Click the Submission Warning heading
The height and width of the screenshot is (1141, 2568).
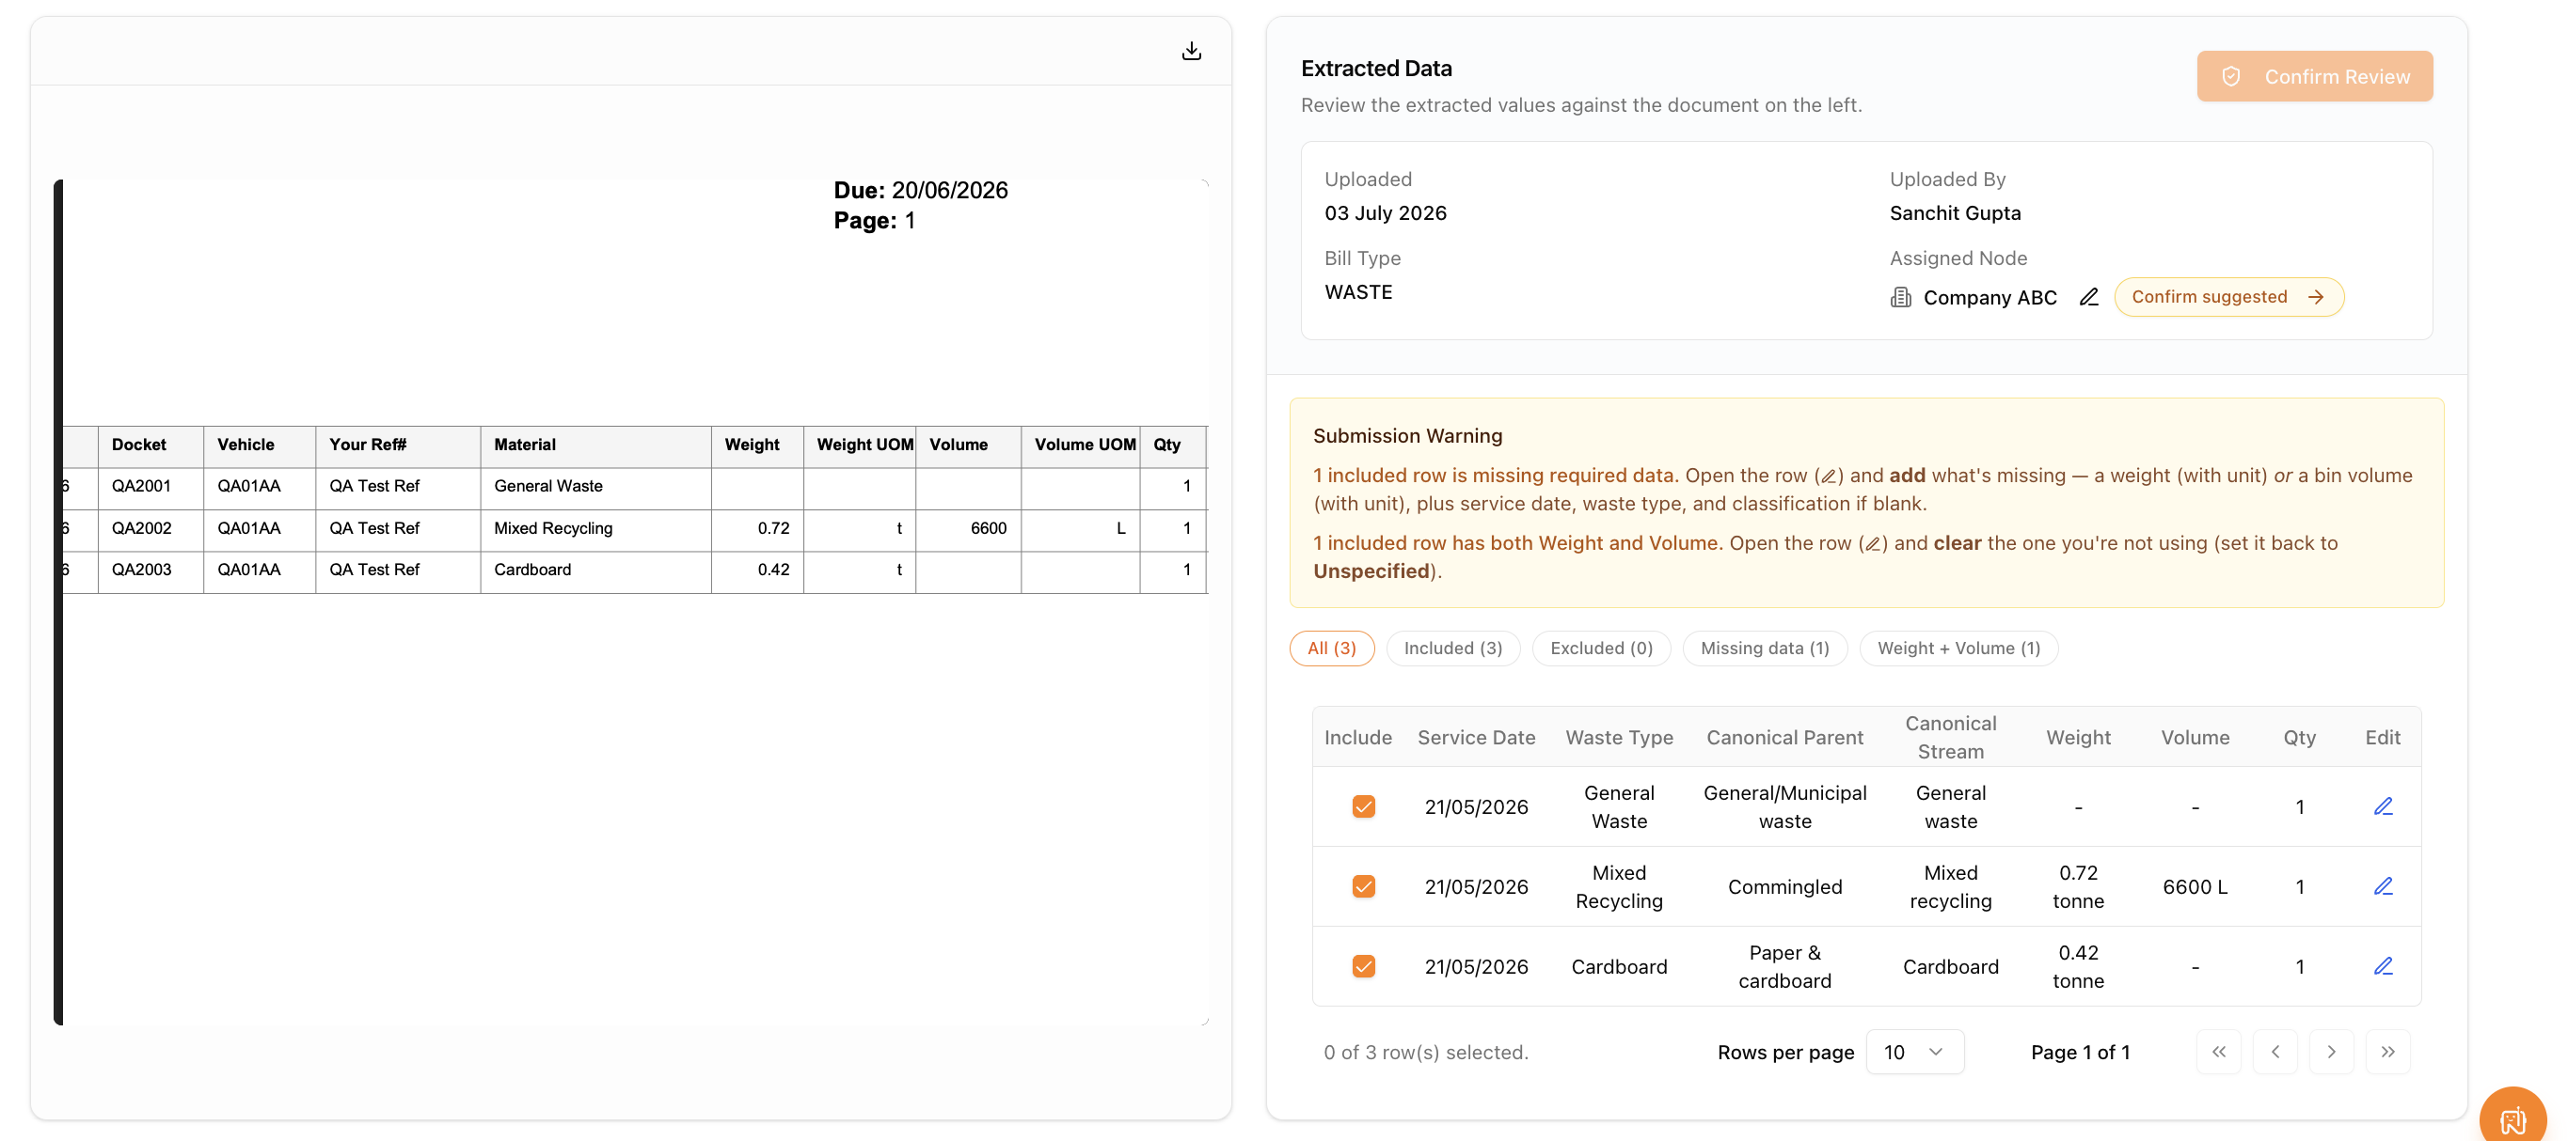pyautogui.click(x=1406, y=436)
